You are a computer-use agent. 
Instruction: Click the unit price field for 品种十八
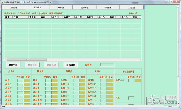click(76, 84)
